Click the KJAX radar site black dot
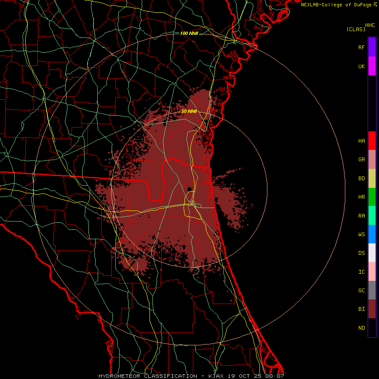The image size is (379, 379). click(189, 189)
